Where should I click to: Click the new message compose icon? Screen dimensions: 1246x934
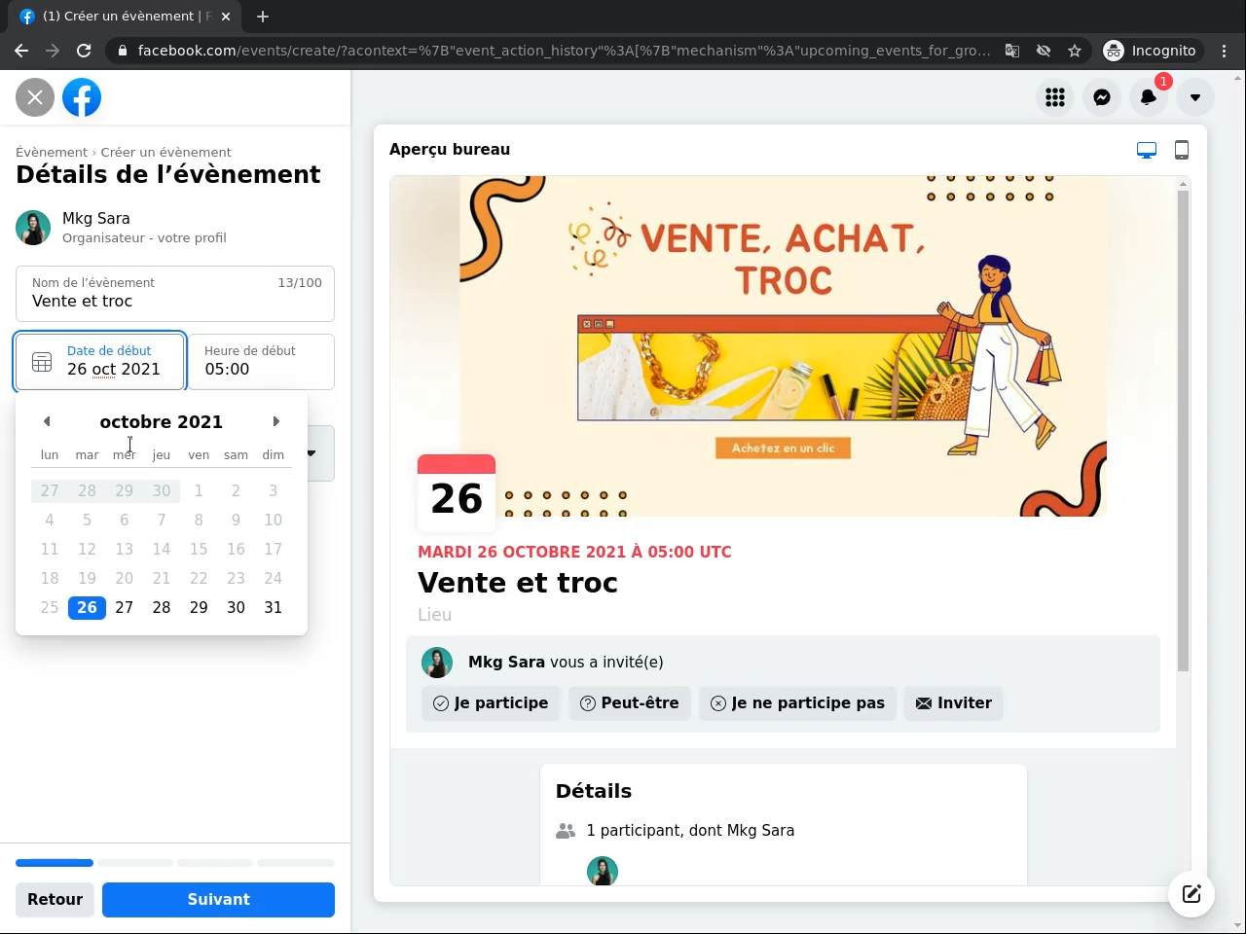(x=1191, y=894)
